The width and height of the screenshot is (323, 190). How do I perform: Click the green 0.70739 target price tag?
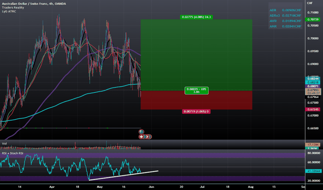pyautogui.click(x=313, y=19)
